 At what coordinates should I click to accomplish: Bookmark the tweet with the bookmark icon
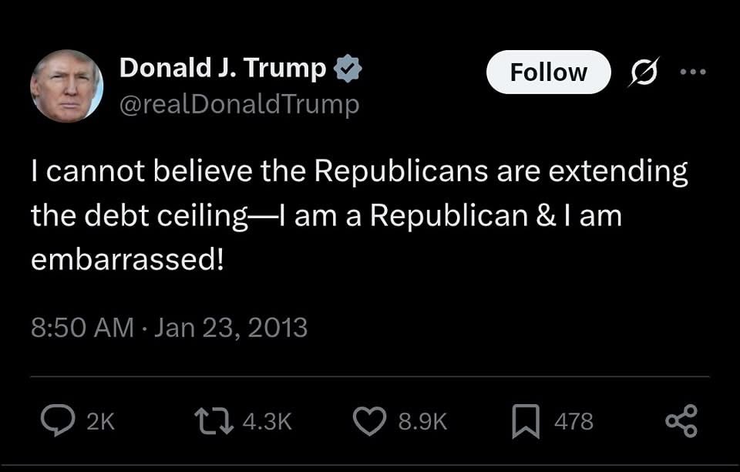527,420
